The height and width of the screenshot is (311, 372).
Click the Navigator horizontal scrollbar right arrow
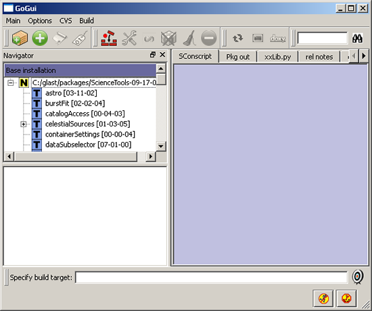pos(150,157)
